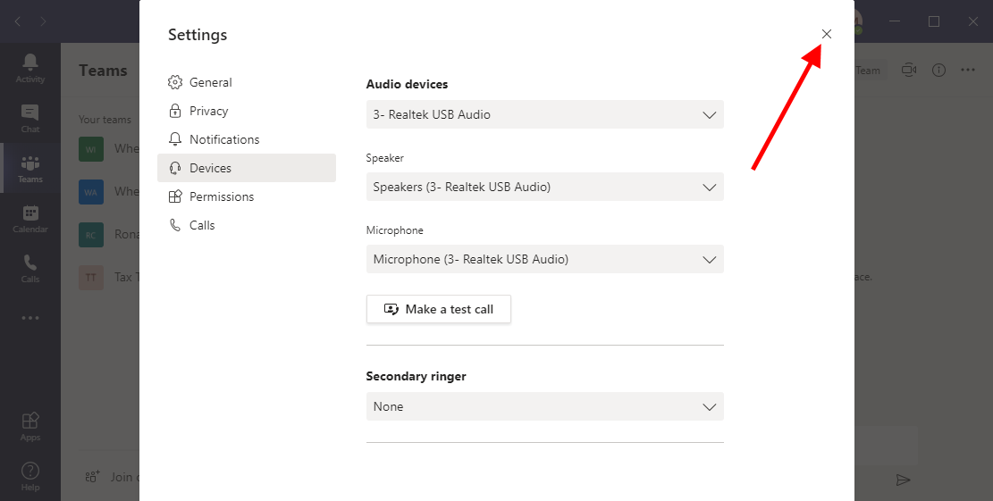Switch to Privacy settings tab

coord(208,111)
